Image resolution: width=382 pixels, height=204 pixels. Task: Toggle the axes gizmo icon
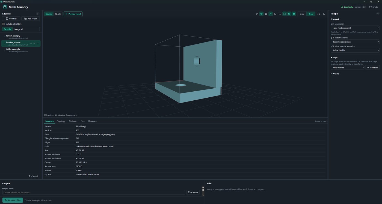pyautogui.click(x=275, y=14)
